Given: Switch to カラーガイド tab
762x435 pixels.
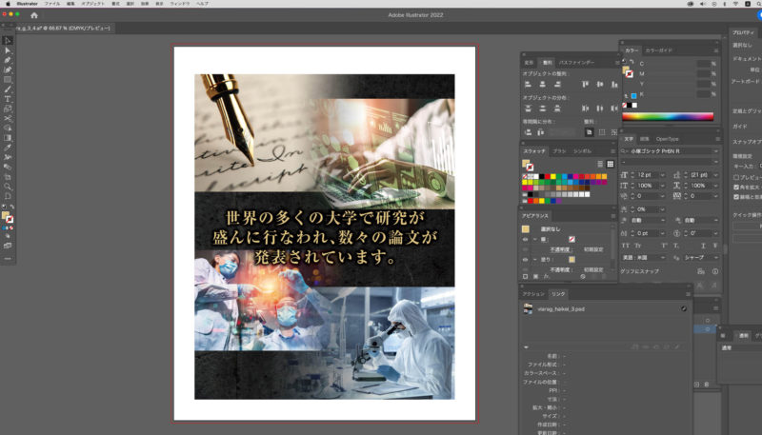Looking at the screenshot, I should click(658, 50).
